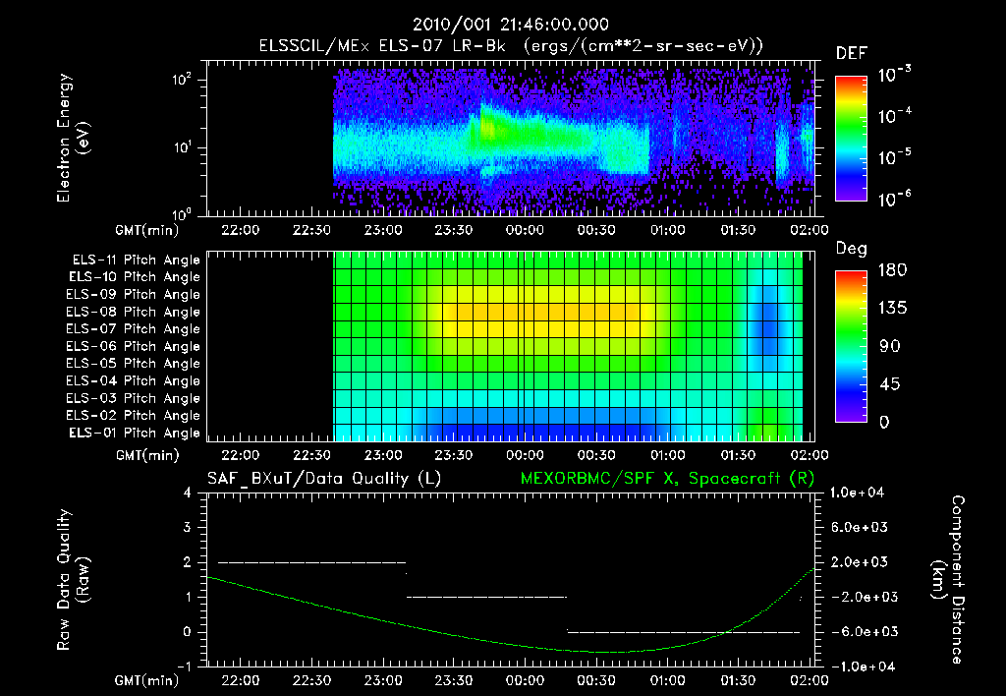Click the Deg pitch angle color bar

(851, 347)
